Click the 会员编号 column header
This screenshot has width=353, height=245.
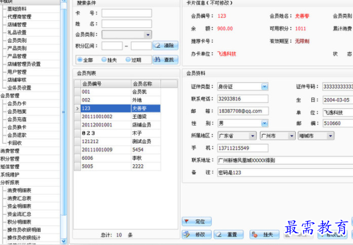point(106,84)
